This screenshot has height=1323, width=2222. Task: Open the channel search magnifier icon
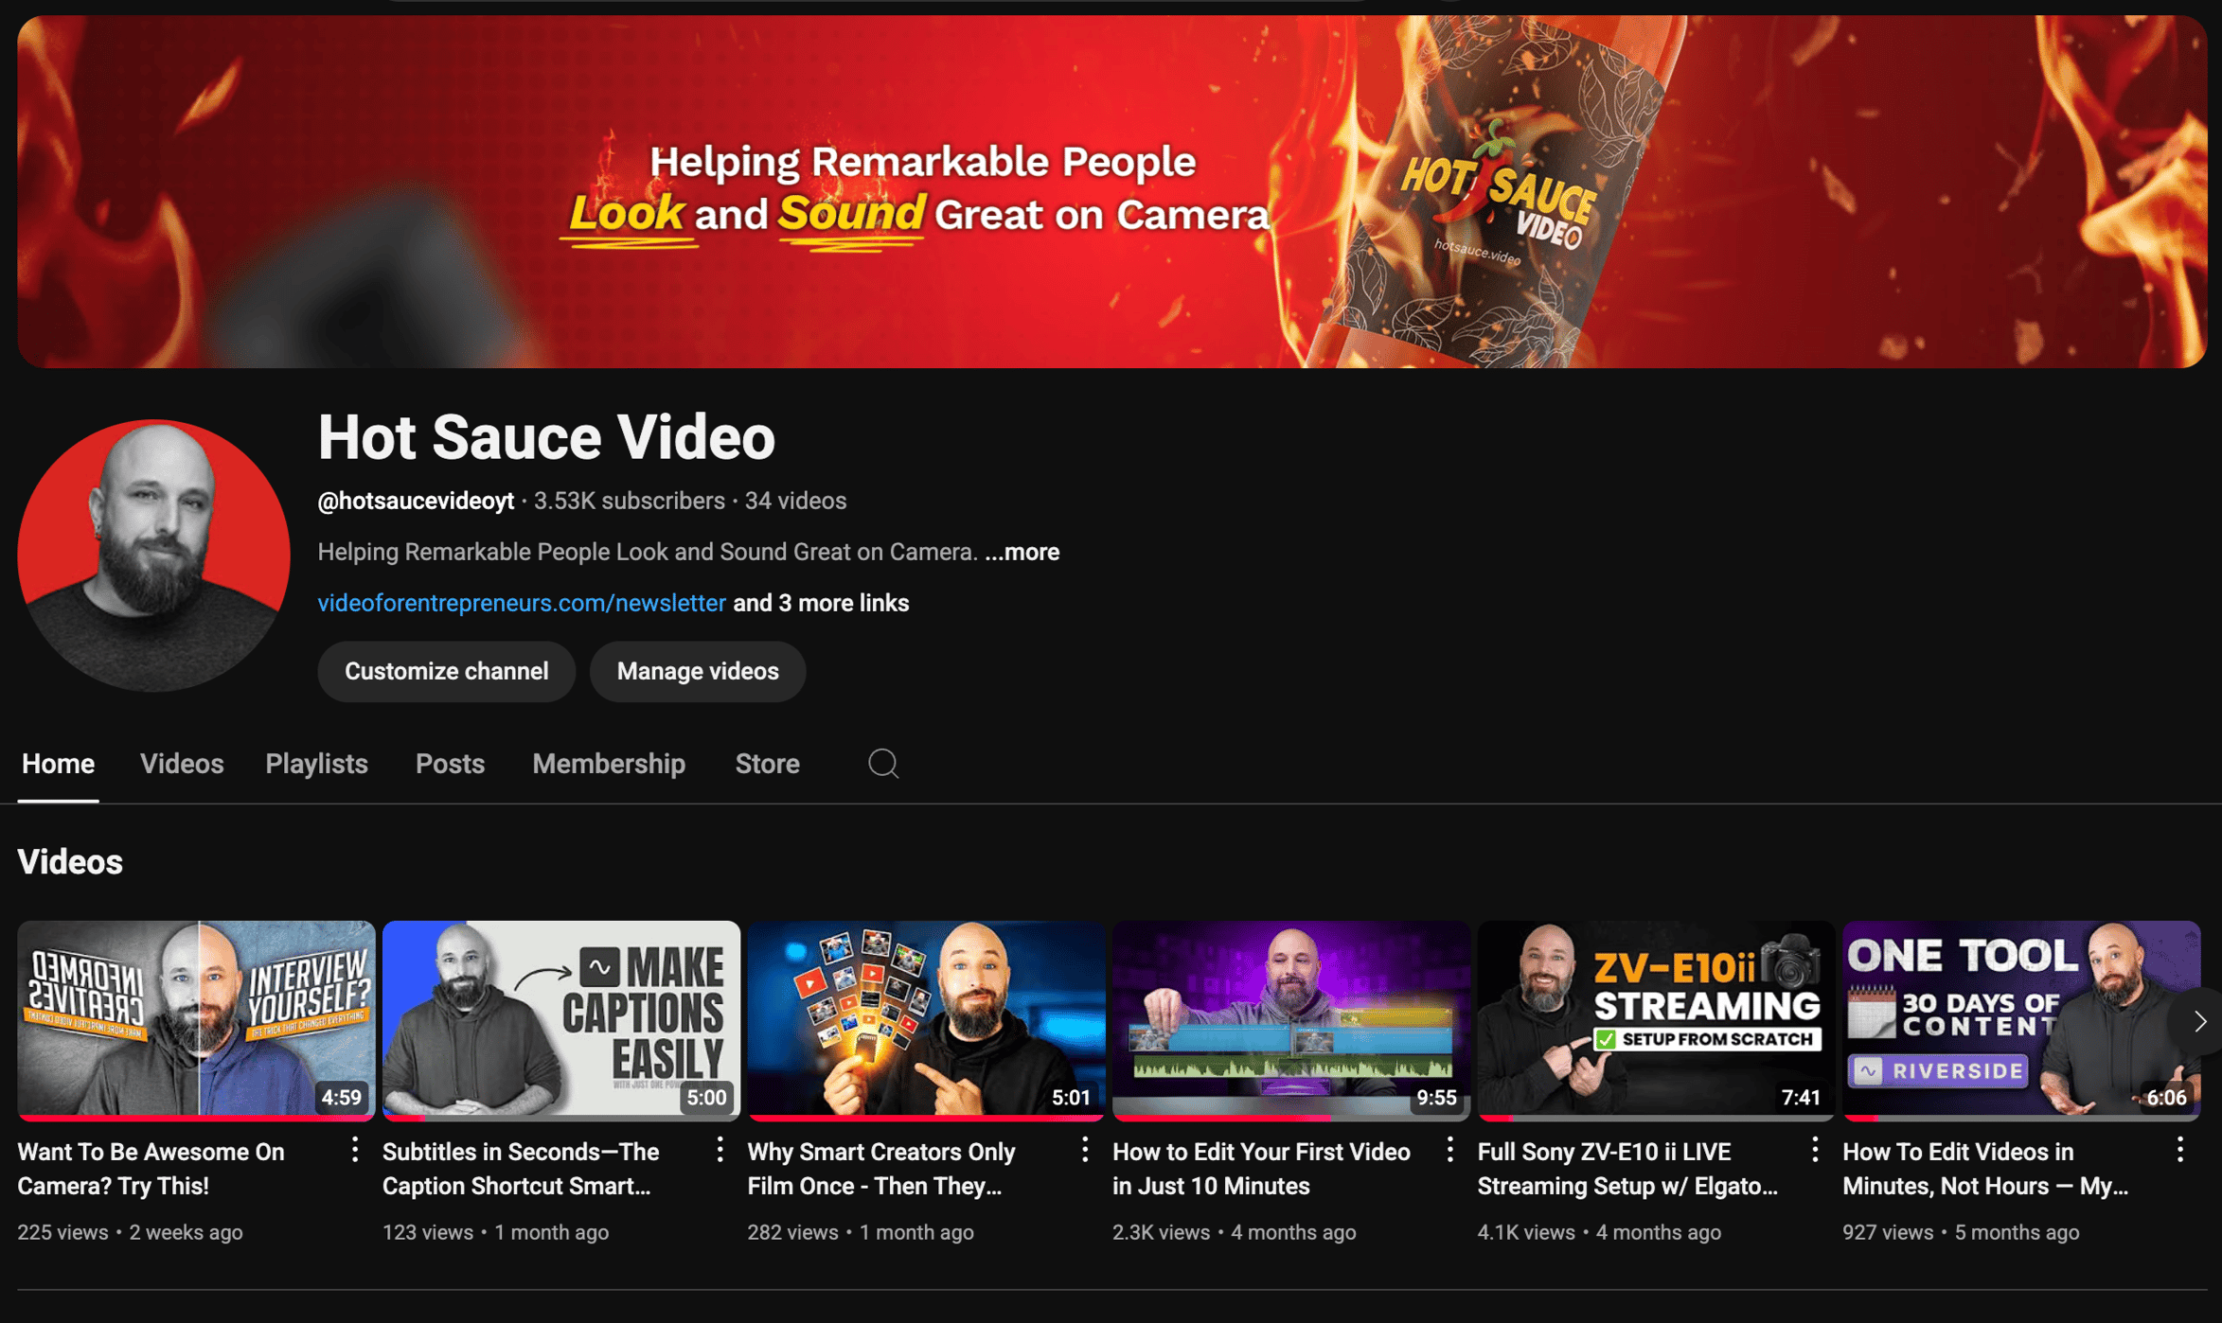882,763
